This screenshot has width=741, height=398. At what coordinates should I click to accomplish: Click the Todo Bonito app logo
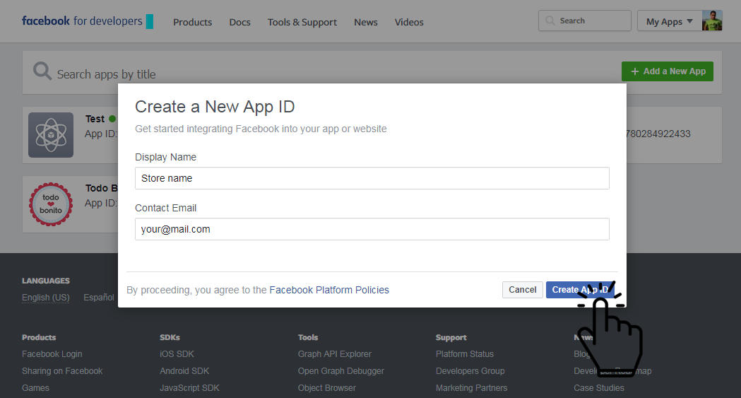click(51, 204)
